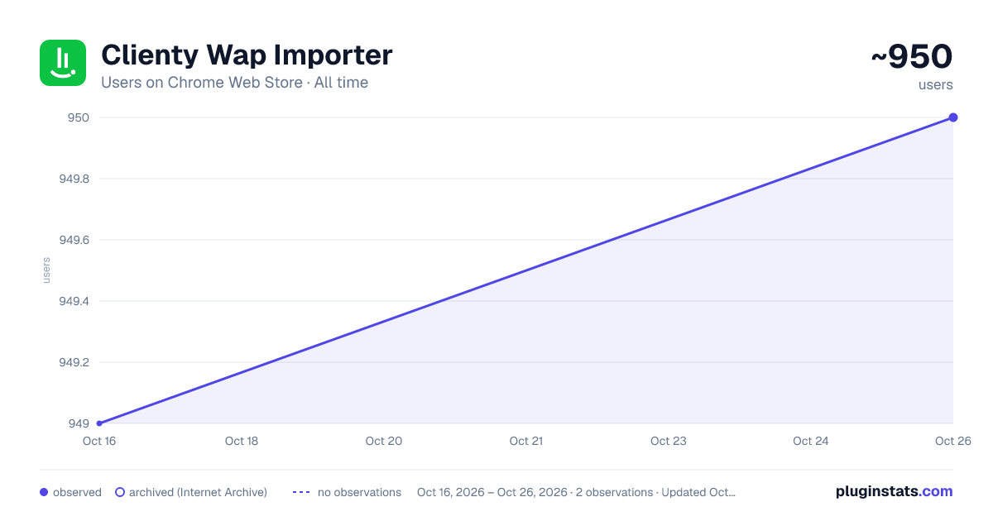Click the 'Oct 18' x-axis label

242,441
